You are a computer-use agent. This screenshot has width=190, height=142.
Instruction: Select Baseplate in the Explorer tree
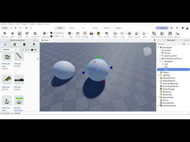[168, 62]
